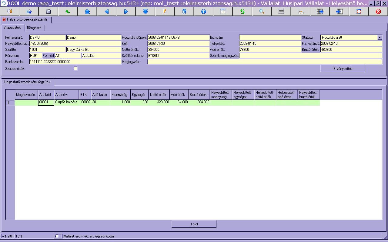
Task: Click the Mennyiség column header
Action: click(120, 95)
